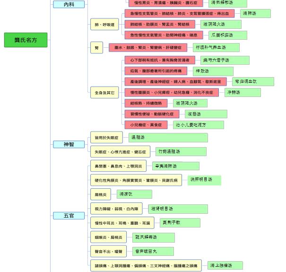Click the 失眠症、心悸亢進症、健忘症 node

[x=120, y=151]
